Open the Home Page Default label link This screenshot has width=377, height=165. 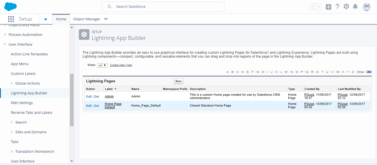(113, 106)
